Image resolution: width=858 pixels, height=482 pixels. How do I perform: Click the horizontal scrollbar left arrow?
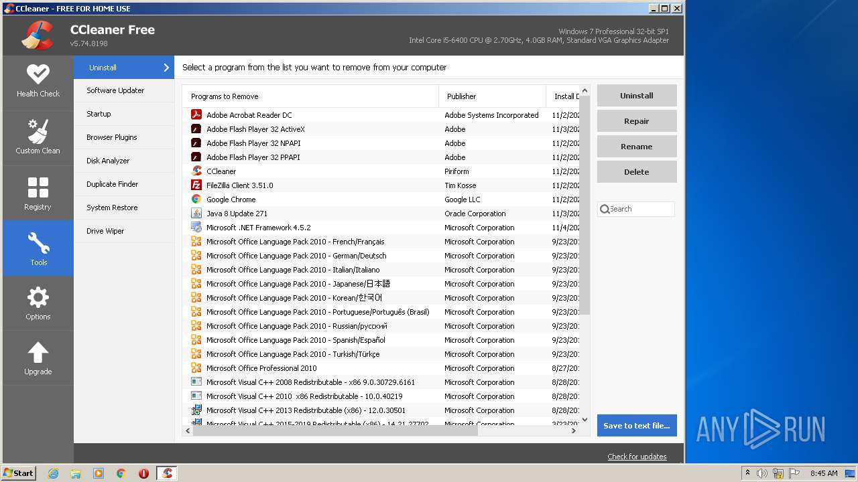click(188, 431)
